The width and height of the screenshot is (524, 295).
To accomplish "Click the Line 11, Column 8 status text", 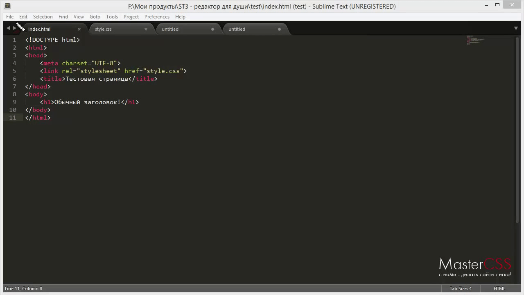I will 23,288.
